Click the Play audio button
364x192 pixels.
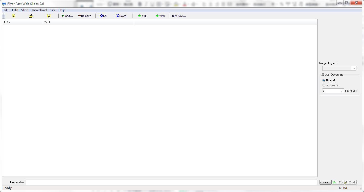point(338,182)
